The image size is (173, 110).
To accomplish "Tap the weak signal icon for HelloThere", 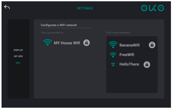I will point(113,65).
